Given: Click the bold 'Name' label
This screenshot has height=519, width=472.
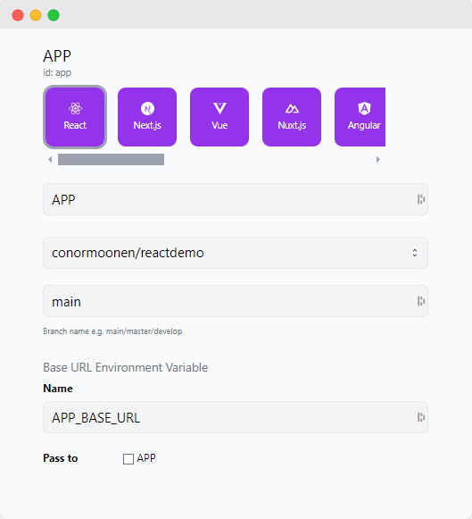Looking at the screenshot, I should pos(58,389).
